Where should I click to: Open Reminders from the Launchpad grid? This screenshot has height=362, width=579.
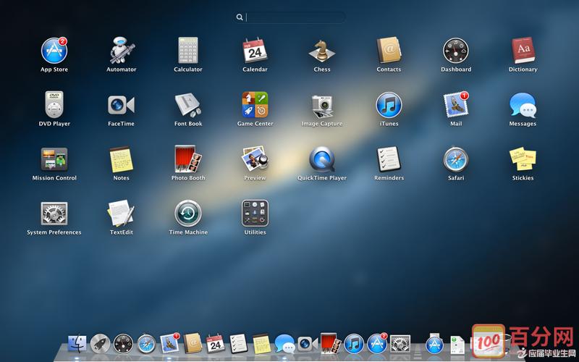389,159
